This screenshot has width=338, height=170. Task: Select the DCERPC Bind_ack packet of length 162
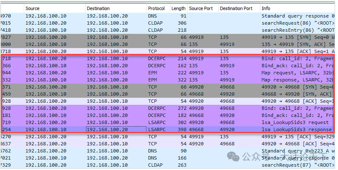point(168,66)
